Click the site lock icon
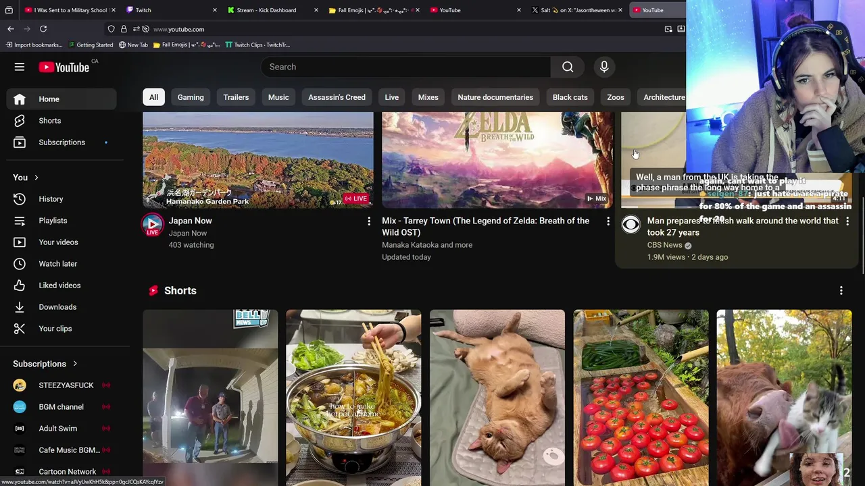Image resolution: width=865 pixels, height=486 pixels. click(124, 29)
